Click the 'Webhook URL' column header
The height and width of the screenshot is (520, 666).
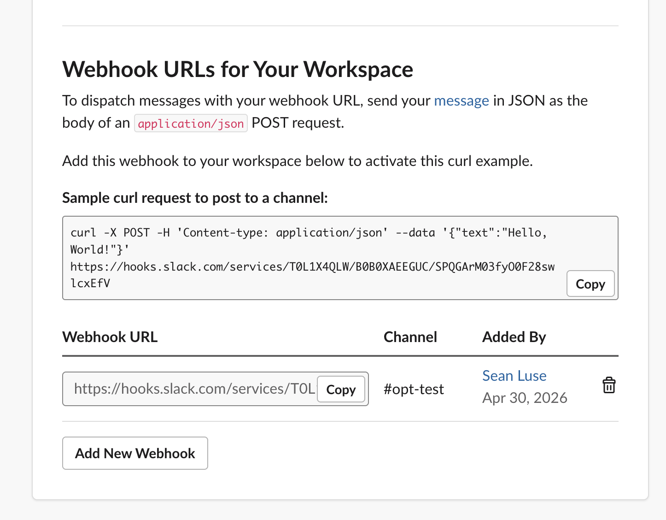(x=110, y=337)
